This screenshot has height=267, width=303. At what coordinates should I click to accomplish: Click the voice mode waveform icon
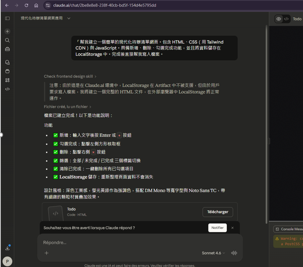(x=234, y=253)
